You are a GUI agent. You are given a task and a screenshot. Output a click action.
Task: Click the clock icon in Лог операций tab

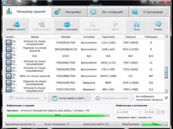93,12
